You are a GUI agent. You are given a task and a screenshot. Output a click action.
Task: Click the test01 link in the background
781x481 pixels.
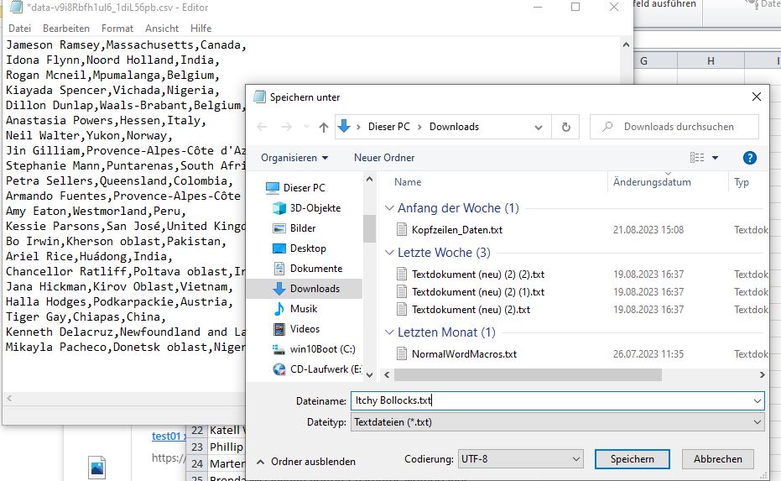click(168, 437)
